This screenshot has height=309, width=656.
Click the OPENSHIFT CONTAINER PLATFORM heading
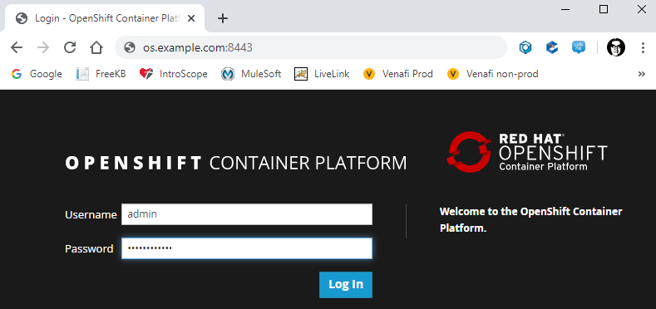pos(235,163)
